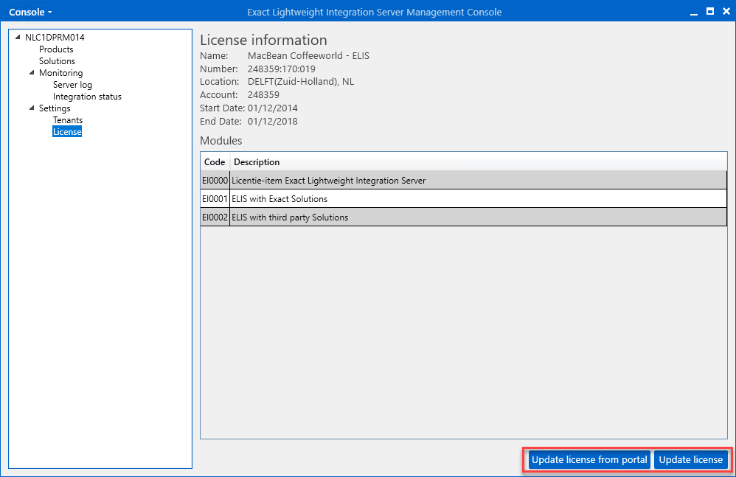Viewport: 736px width, 477px height.
Task: Sort by Description column header
Action: pos(257,162)
